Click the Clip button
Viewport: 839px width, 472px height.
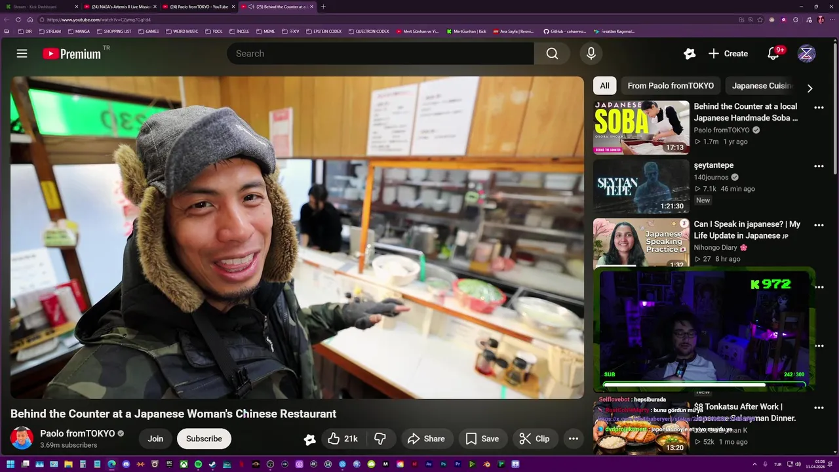click(534, 439)
